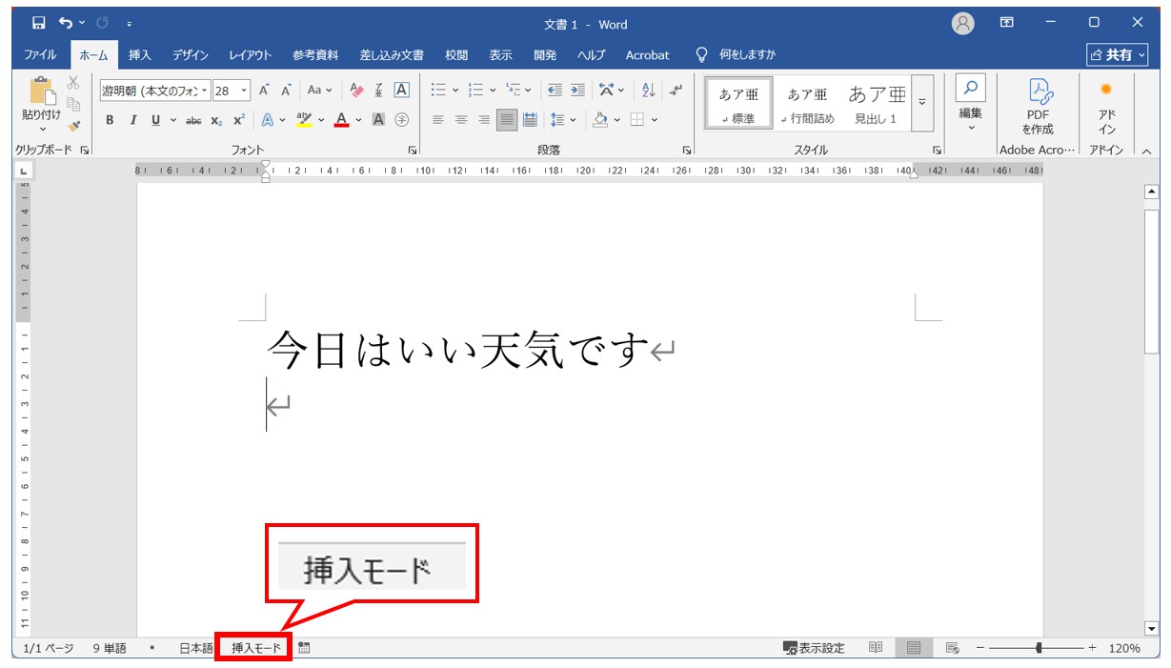Click the Save icon in the title bar
The width and height of the screenshot is (1171, 668).
pyautogui.click(x=39, y=24)
